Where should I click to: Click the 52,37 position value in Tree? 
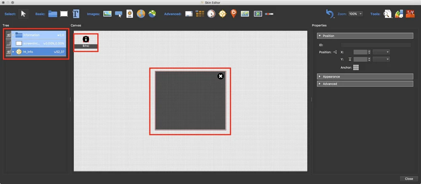click(x=59, y=51)
